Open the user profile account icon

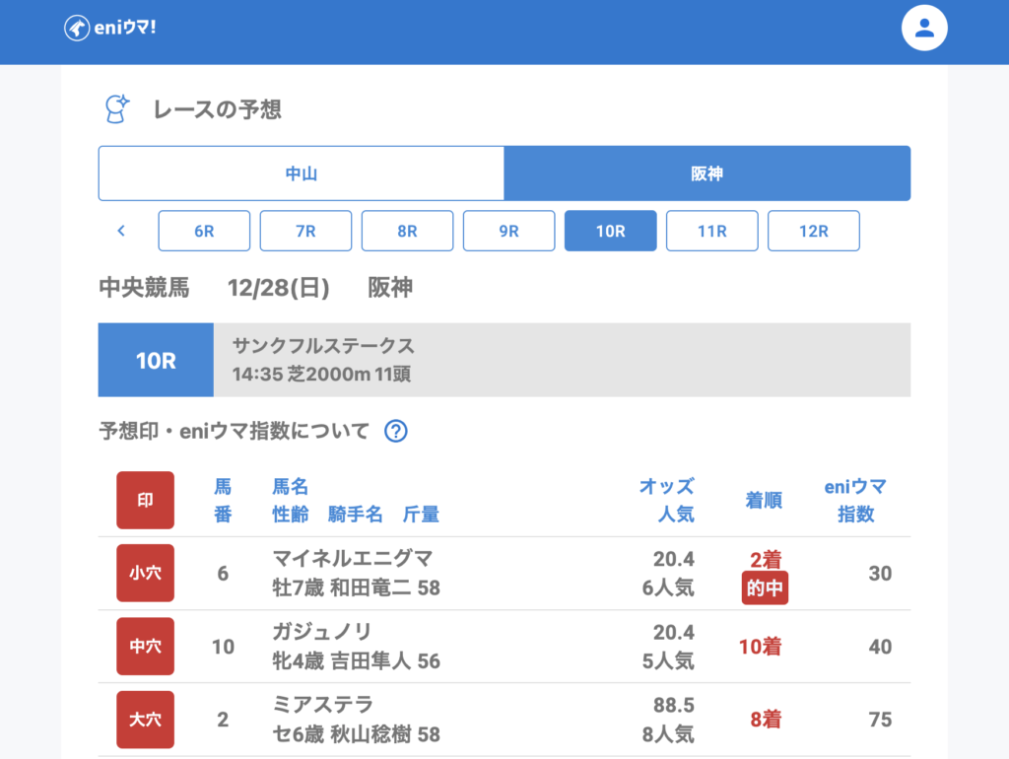click(x=923, y=29)
